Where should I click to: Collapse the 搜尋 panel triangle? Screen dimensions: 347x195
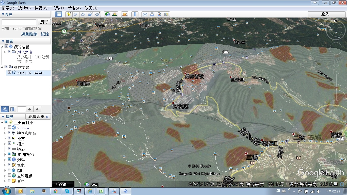pos(3,14)
